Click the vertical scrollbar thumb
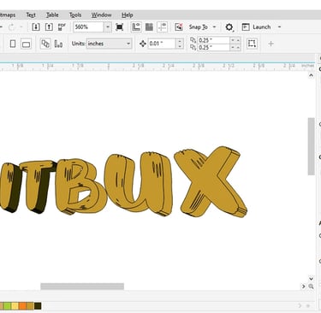Screen dimensions: 321x313 311,146
